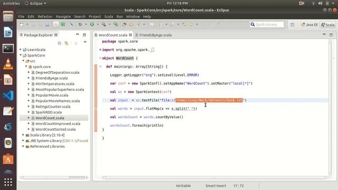The image size is (338, 190).
Task: Toggle Link with Editor in Package Explorer
Action: tap(67, 43)
